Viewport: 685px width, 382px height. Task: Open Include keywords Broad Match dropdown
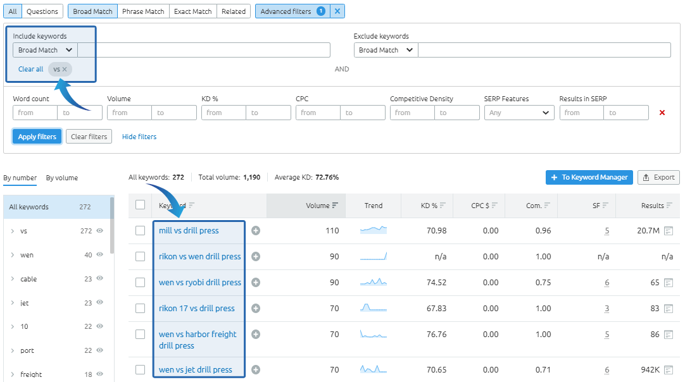tap(45, 50)
